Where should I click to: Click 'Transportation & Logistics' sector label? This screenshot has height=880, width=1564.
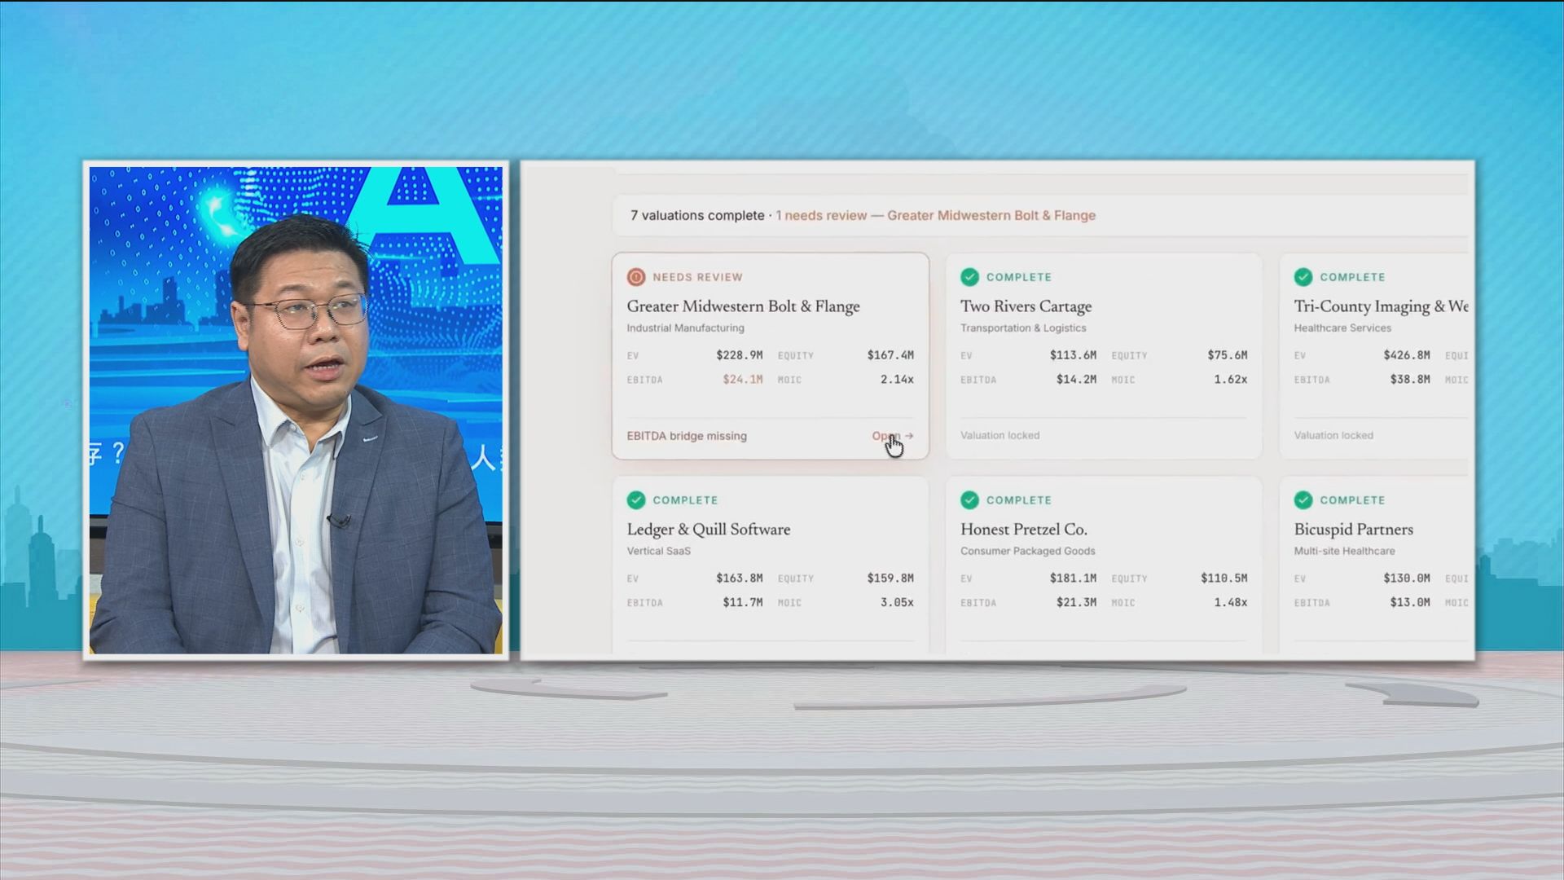tap(1023, 328)
